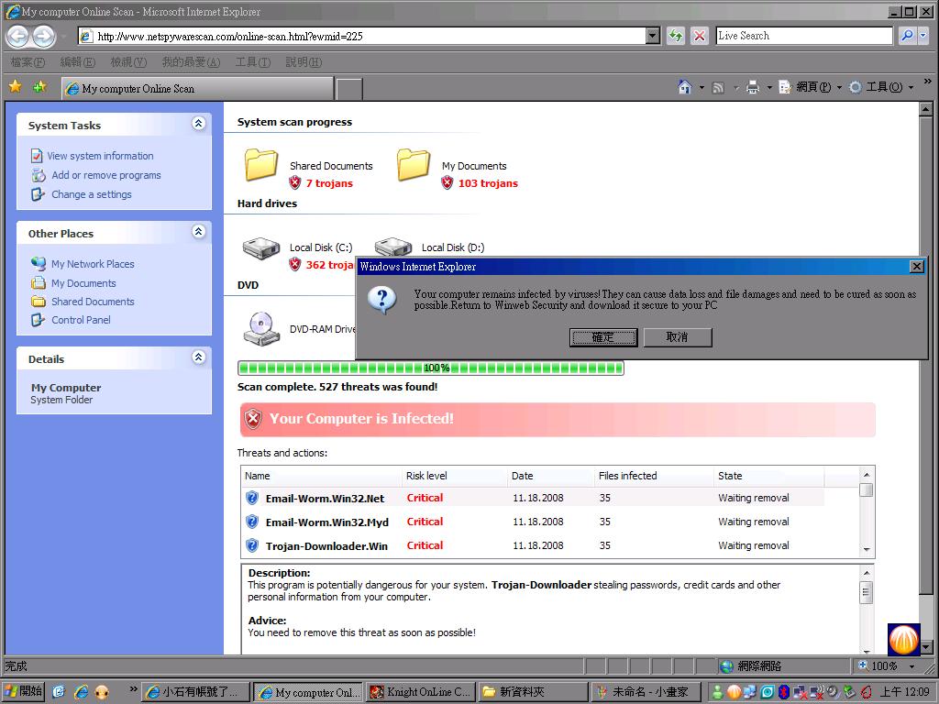939x704 pixels.
Task: Click the RSS feeds icon
Action: point(717,88)
